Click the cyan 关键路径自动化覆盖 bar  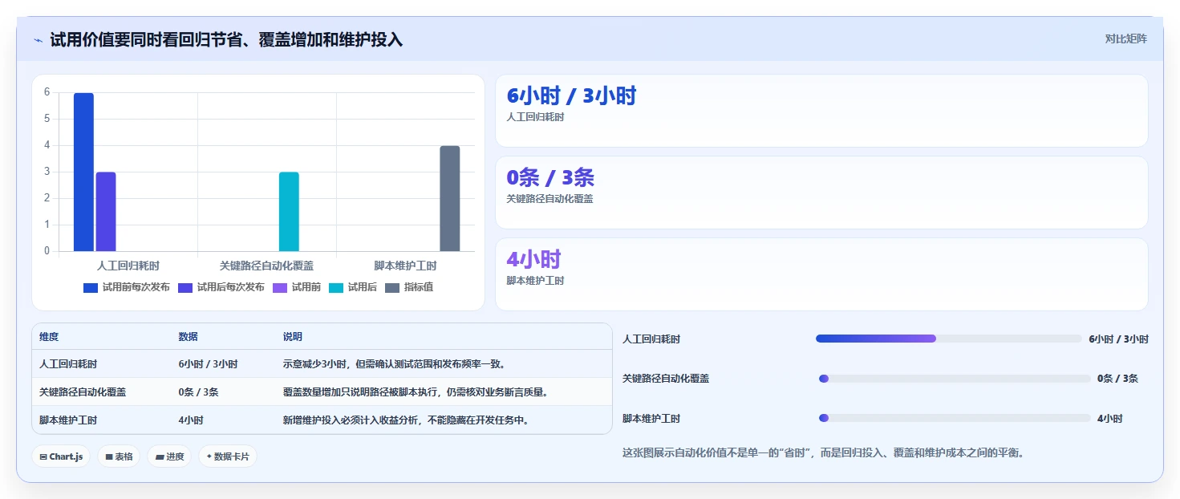click(289, 212)
